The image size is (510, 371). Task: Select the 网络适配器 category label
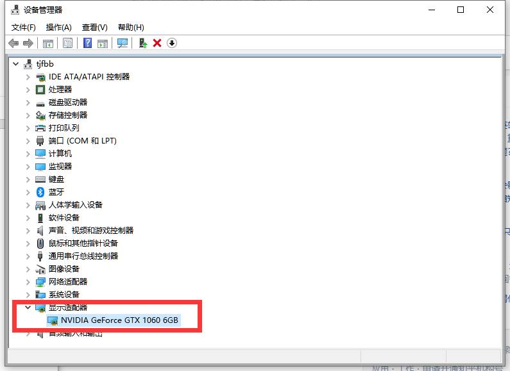68,282
